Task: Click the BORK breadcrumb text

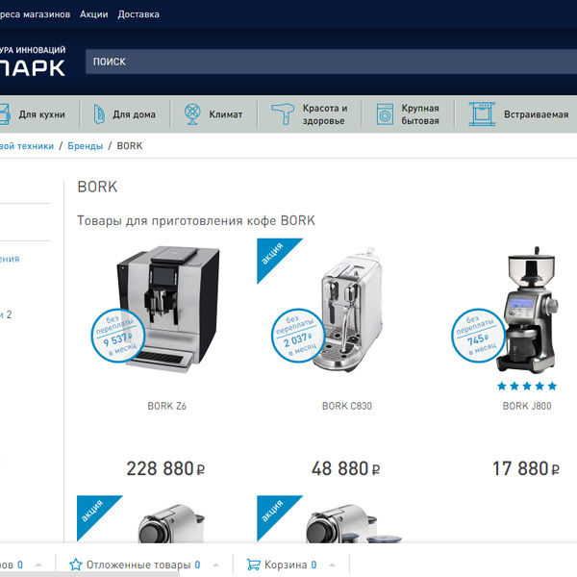Action: point(130,146)
